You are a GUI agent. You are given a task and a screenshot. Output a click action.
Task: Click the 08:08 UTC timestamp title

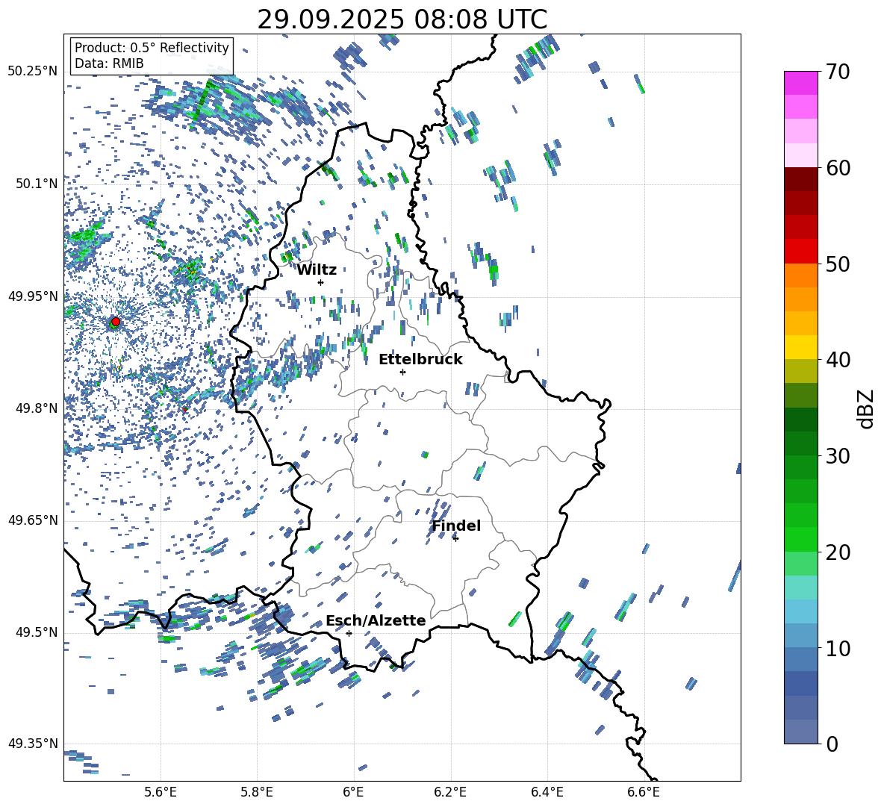point(402,19)
